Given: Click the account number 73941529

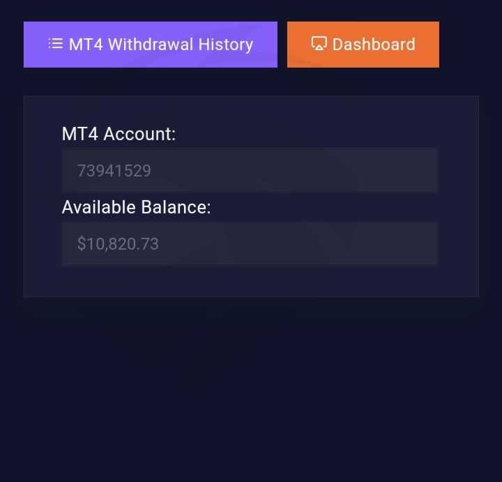Looking at the screenshot, I should pos(114,171).
